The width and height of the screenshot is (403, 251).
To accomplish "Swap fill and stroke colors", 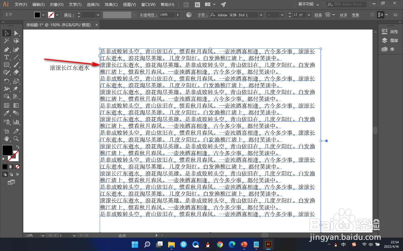I will point(18,147).
